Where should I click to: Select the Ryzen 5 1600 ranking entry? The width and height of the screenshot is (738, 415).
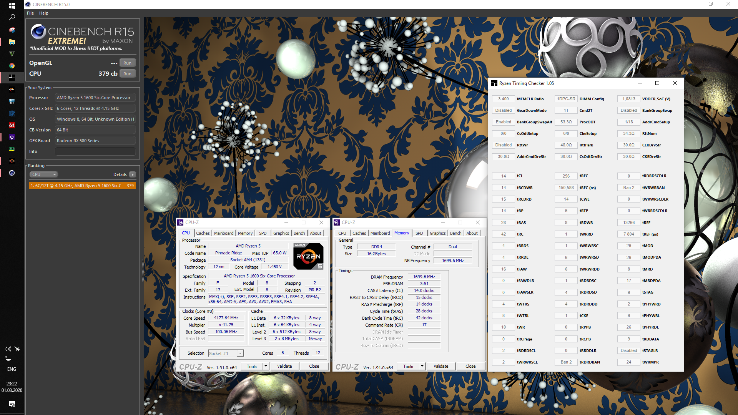82,186
